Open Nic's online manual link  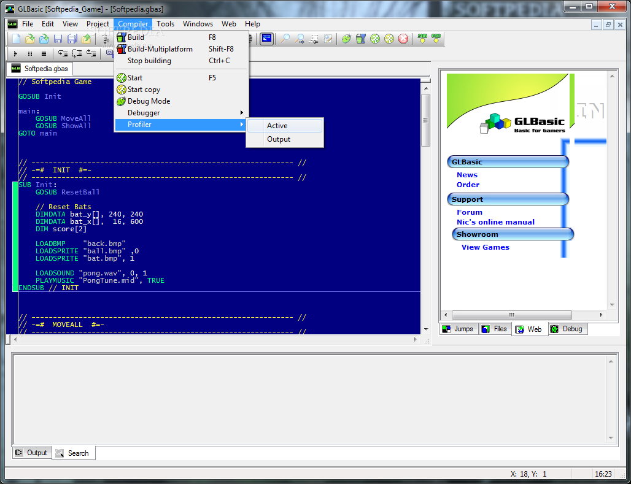495,222
